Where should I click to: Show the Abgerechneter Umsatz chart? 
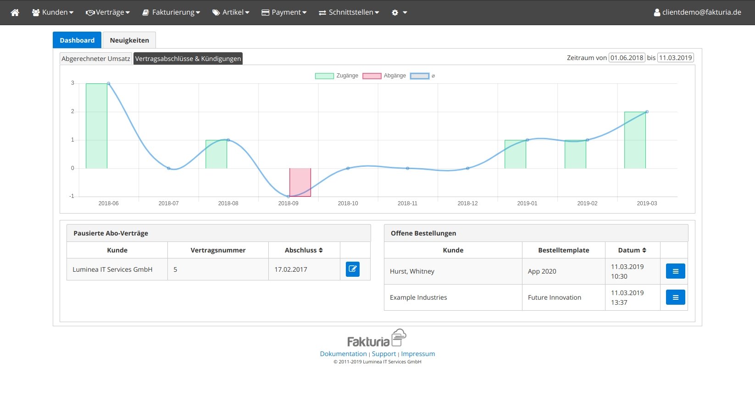[96, 59]
